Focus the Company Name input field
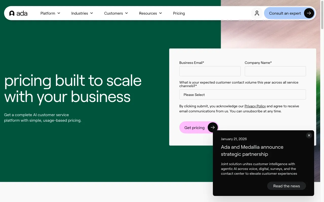This screenshot has height=202, width=324. pyautogui.click(x=275, y=71)
